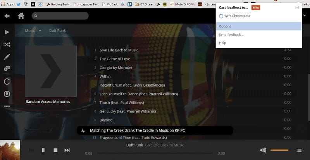Click the now-playing album art thumbnail
The image size is (310, 160).
pyautogui.click(x=10, y=150)
